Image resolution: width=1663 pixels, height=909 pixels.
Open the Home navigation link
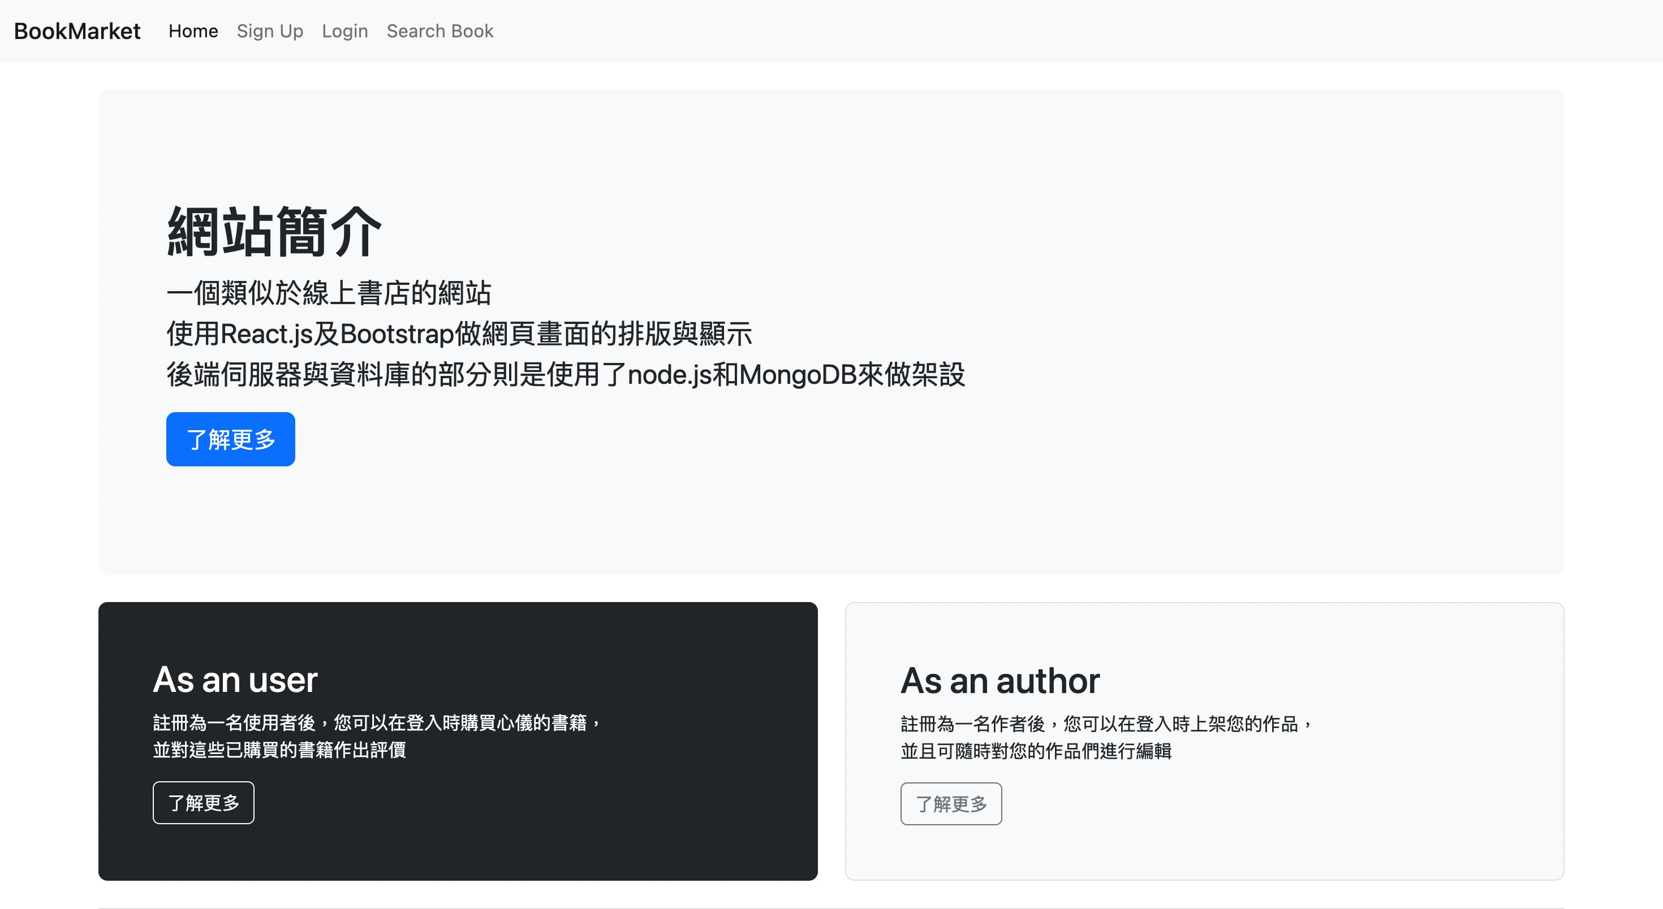click(x=193, y=31)
